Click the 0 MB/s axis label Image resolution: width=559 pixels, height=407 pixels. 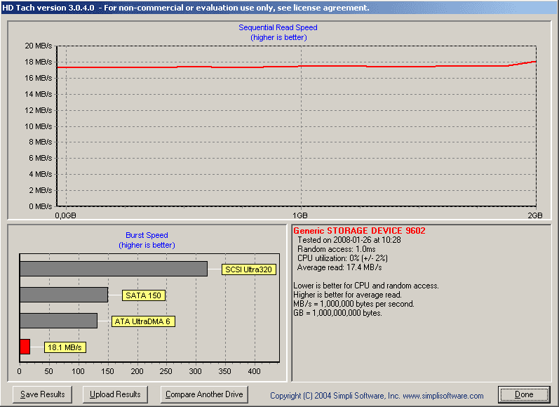(x=40, y=206)
